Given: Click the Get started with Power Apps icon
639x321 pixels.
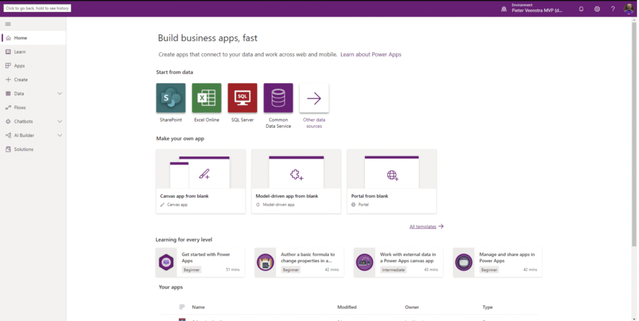Looking at the screenshot, I should [166, 262].
